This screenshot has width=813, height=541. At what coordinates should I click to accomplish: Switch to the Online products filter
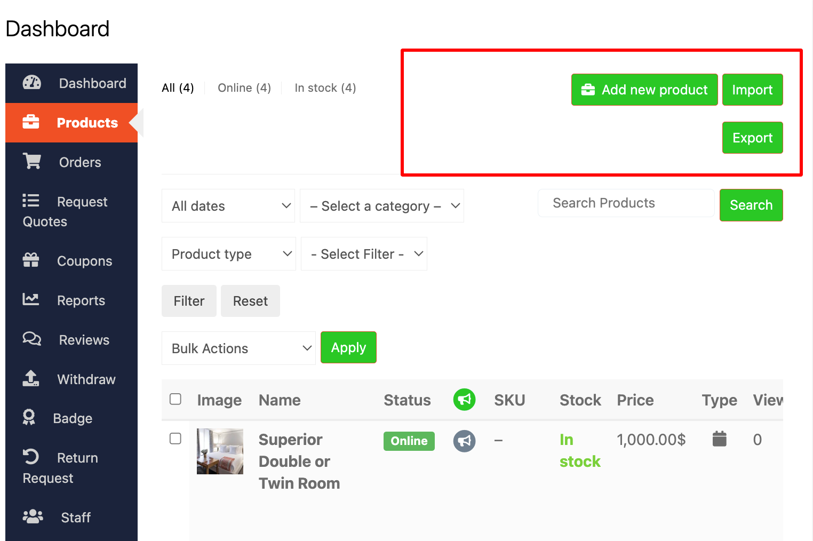(x=244, y=87)
